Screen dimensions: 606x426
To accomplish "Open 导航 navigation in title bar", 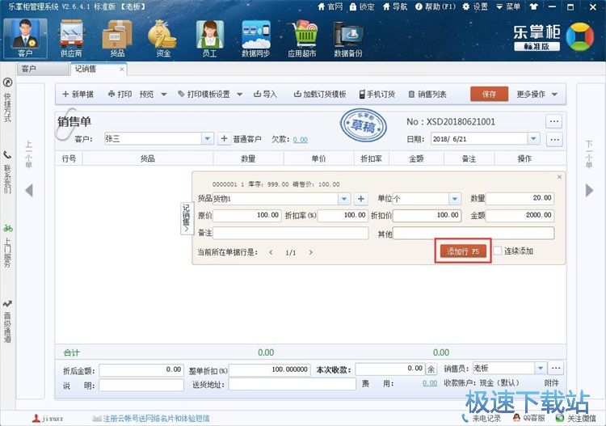I will (395, 6).
